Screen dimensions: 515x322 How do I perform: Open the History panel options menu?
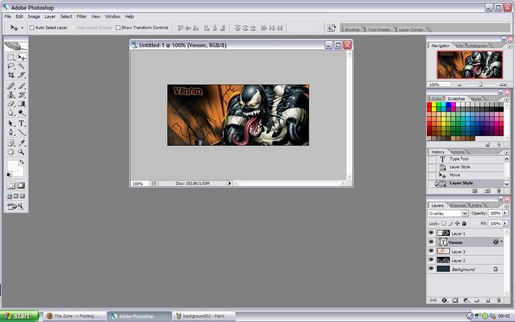click(x=507, y=153)
